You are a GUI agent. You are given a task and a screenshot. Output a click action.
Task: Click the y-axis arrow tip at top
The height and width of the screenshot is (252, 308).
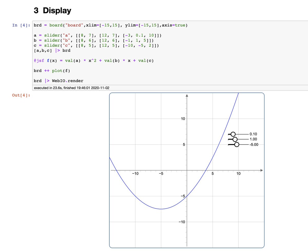click(x=187, y=96)
